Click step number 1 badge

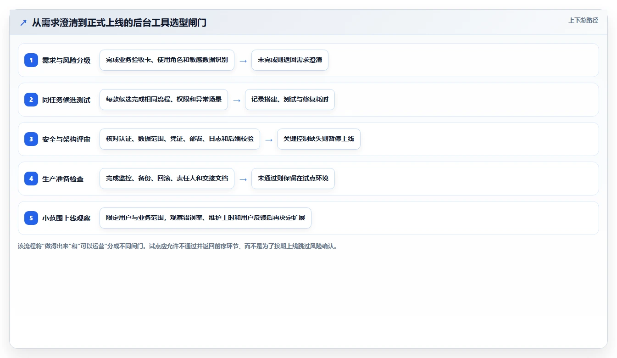pos(31,60)
